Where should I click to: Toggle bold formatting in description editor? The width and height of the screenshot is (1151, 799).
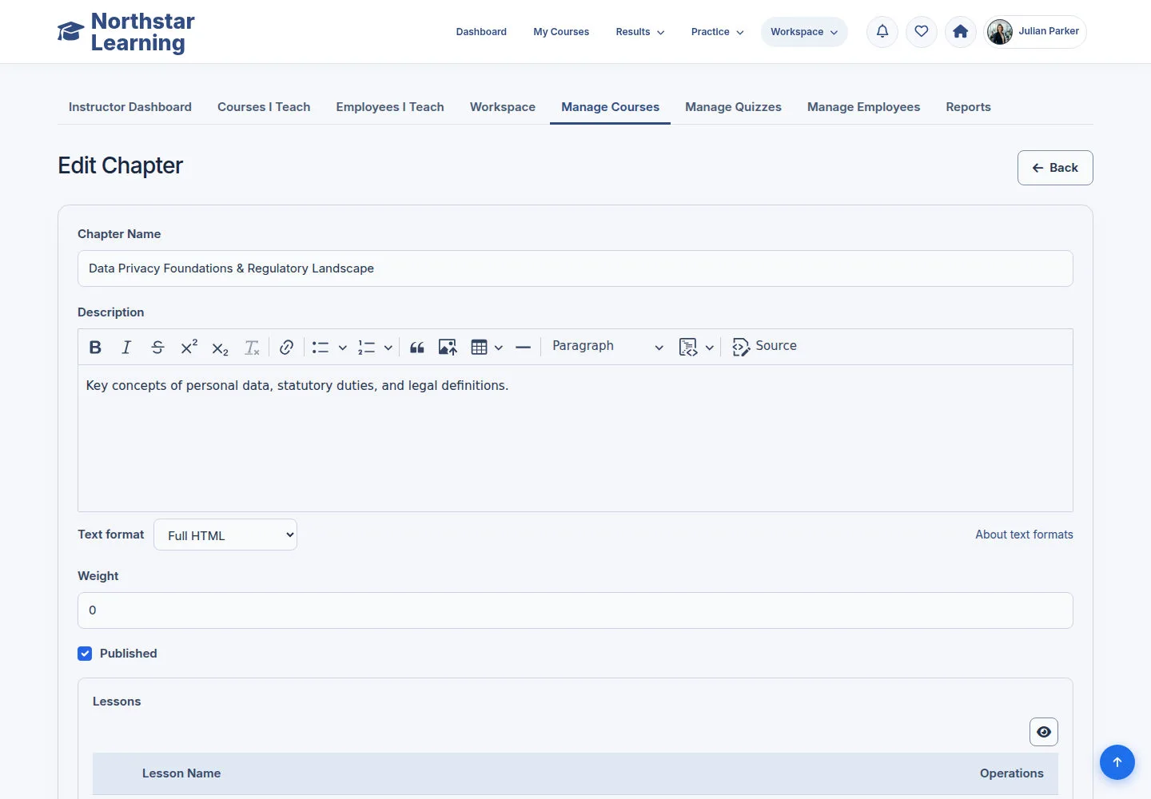(95, 347)
